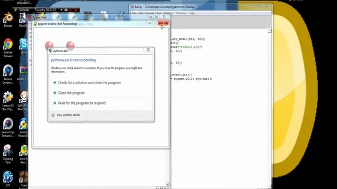
Task: Open the Chrome Internet Browser shortcut
Action: click(8, 48)
